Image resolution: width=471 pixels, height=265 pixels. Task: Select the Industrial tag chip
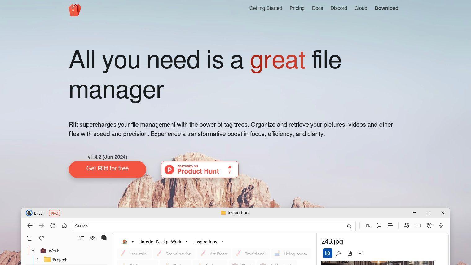(x=134, y=254)
